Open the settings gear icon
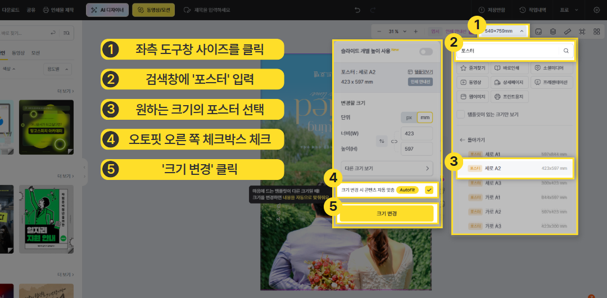The image size is (607, 298). pyautogui.click(x=596, y=10)
